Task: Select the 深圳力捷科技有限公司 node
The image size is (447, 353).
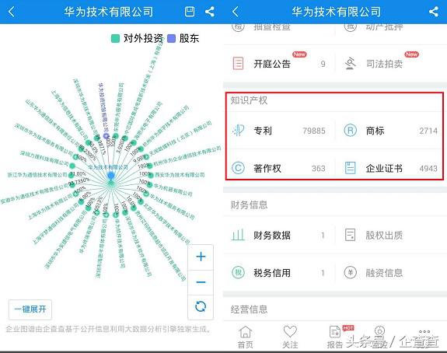Action: click(x=72, y=166)
